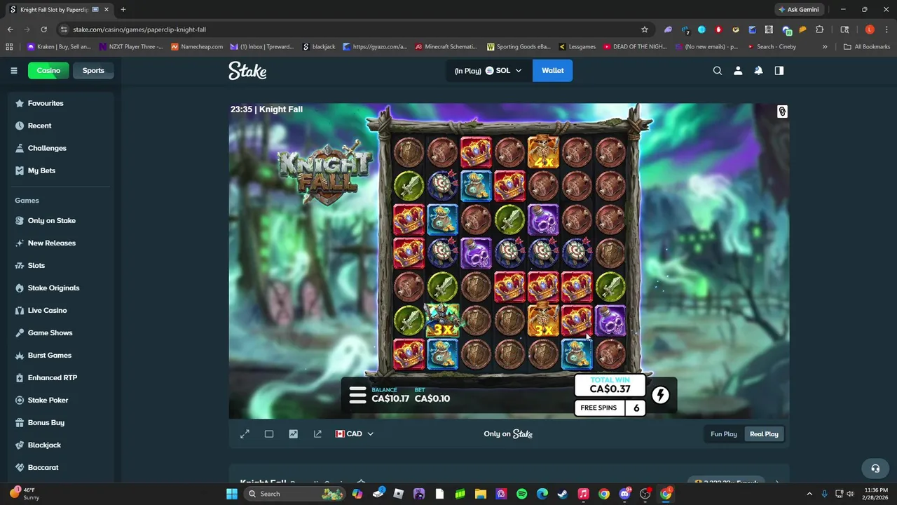
Task: Select the Sports toggle
Action: click(93, 70)
